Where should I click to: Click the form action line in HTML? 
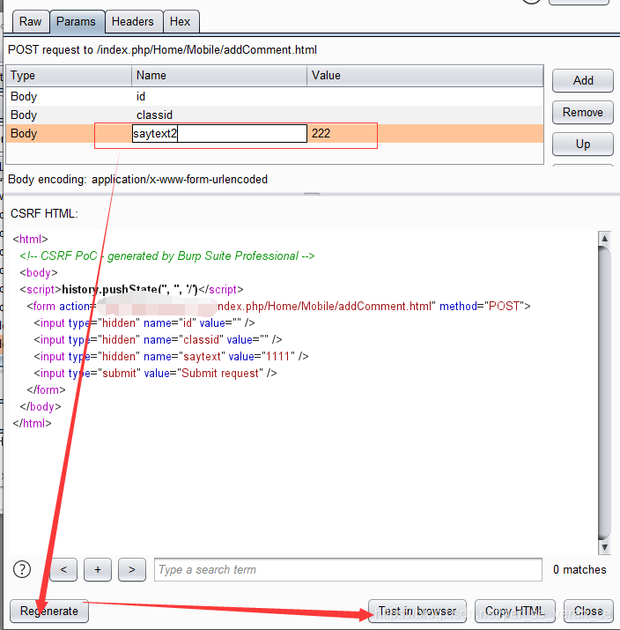tap(278, 307)
